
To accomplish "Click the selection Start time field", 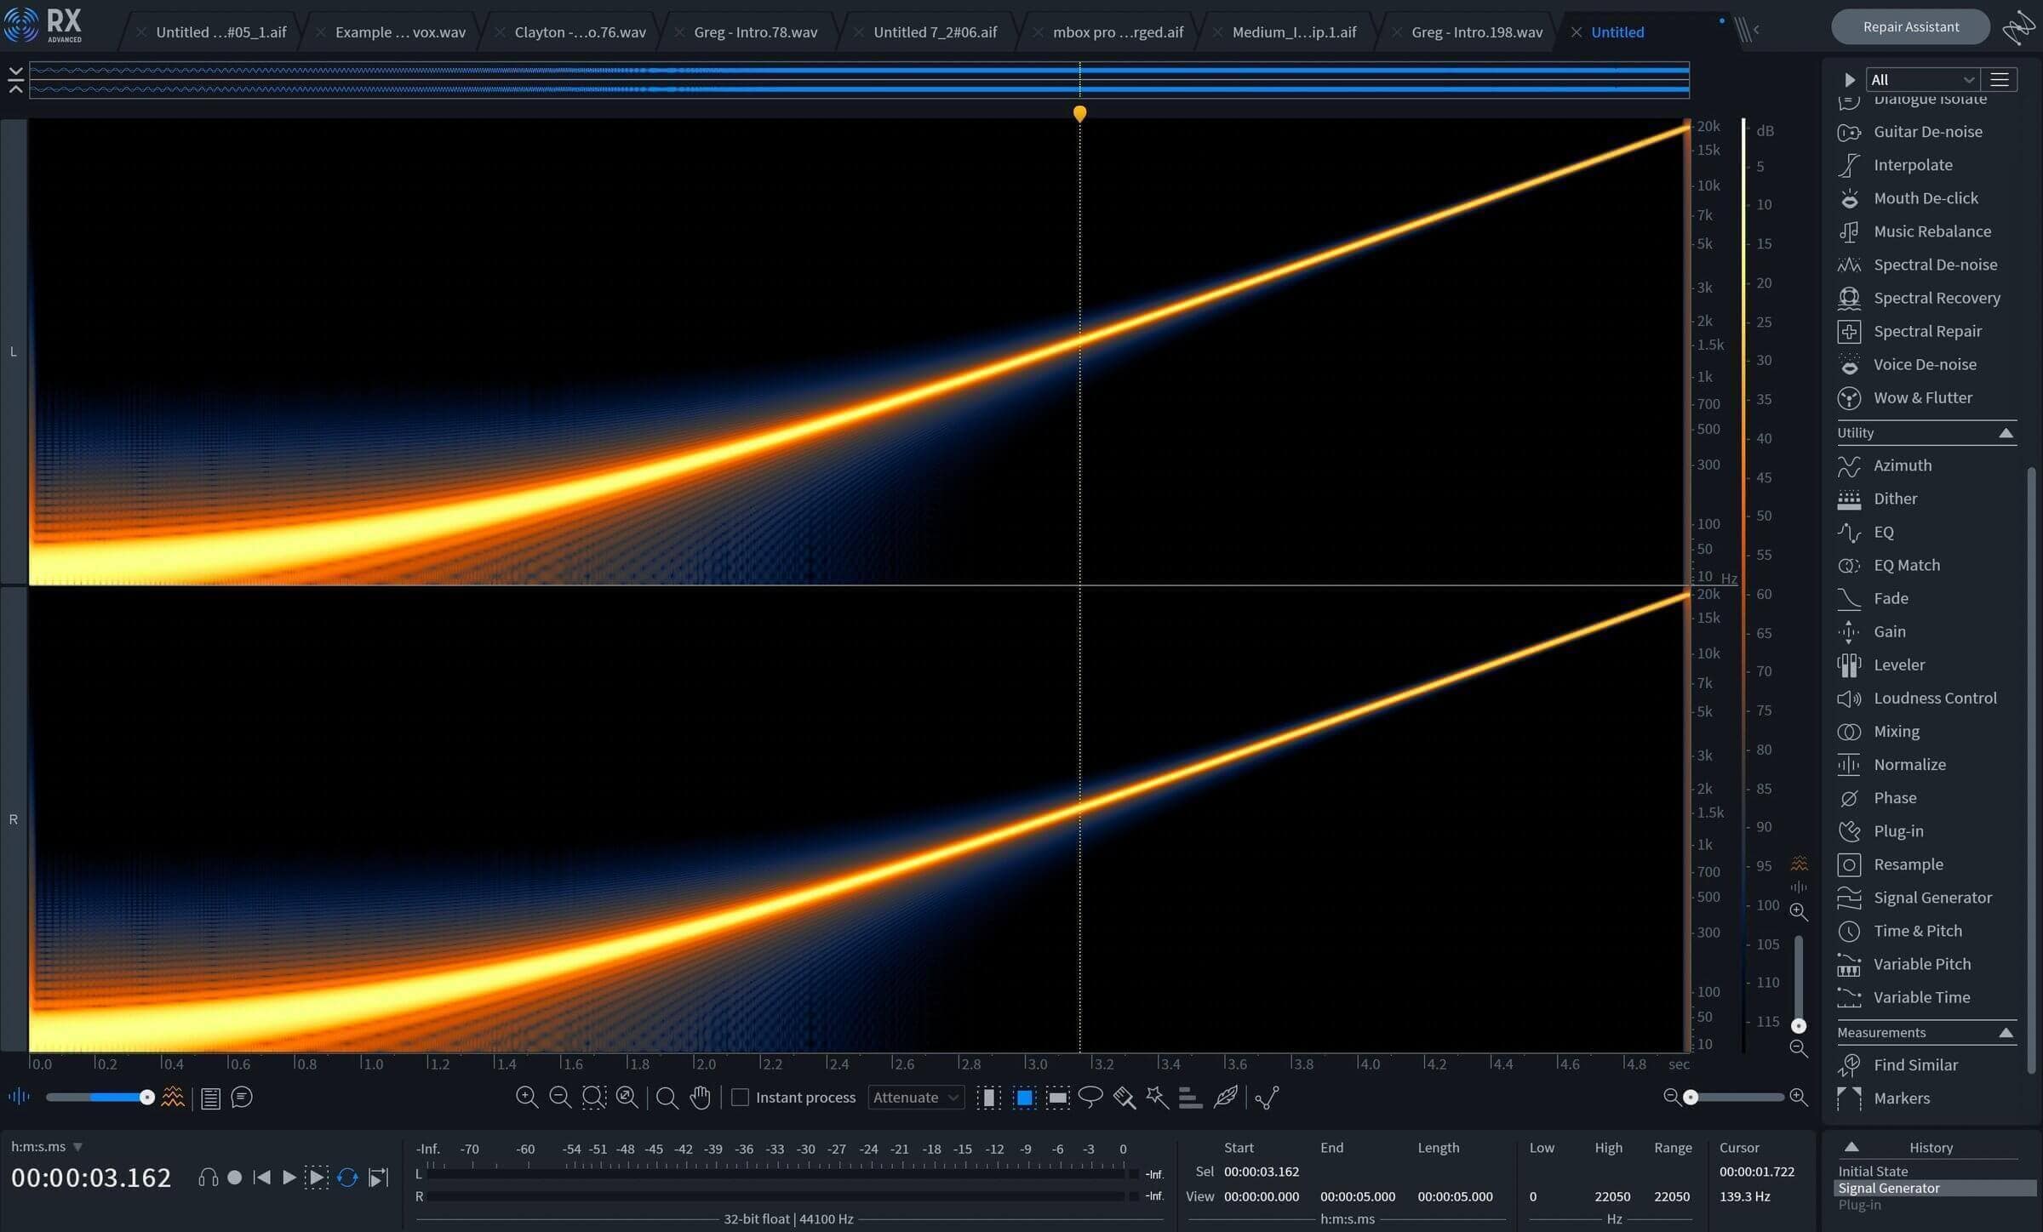I will [x=1262, y=1172].
